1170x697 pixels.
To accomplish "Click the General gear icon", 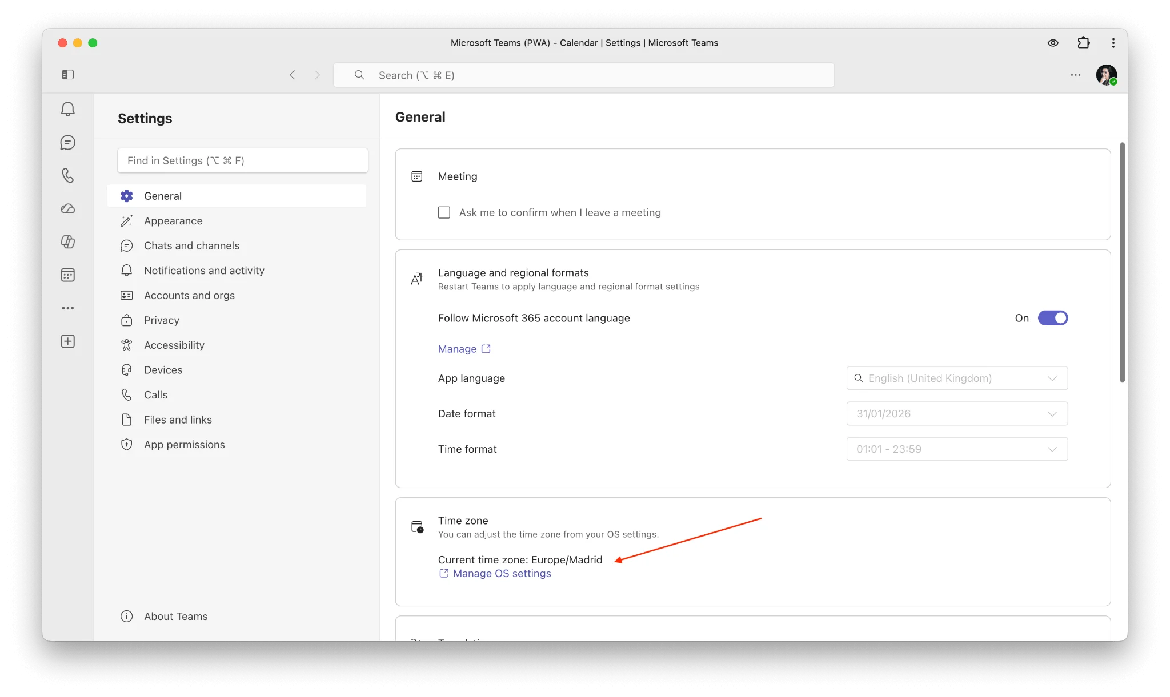I will tap(126, 196).
